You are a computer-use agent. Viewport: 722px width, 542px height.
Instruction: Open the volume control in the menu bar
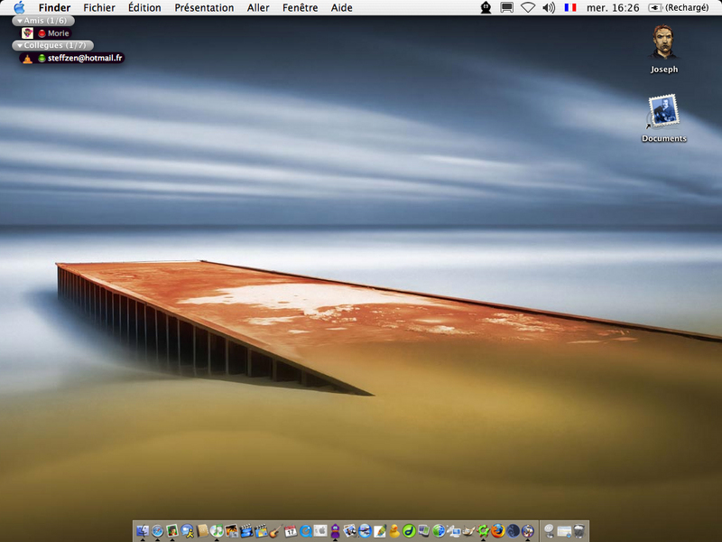pos(549,7)
